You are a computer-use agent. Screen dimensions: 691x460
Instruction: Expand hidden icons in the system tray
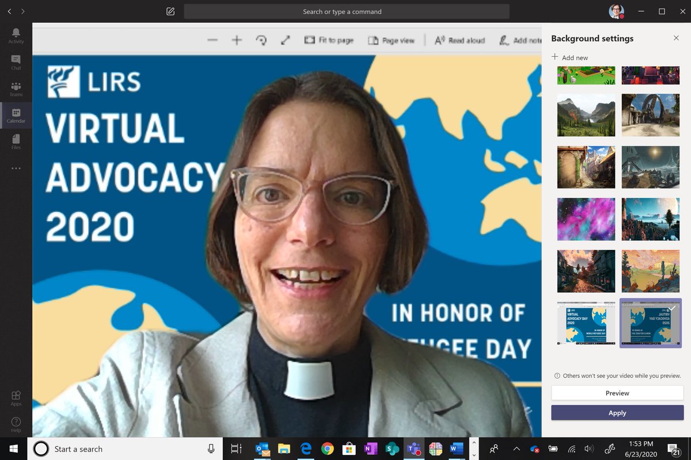click(517, 448)
